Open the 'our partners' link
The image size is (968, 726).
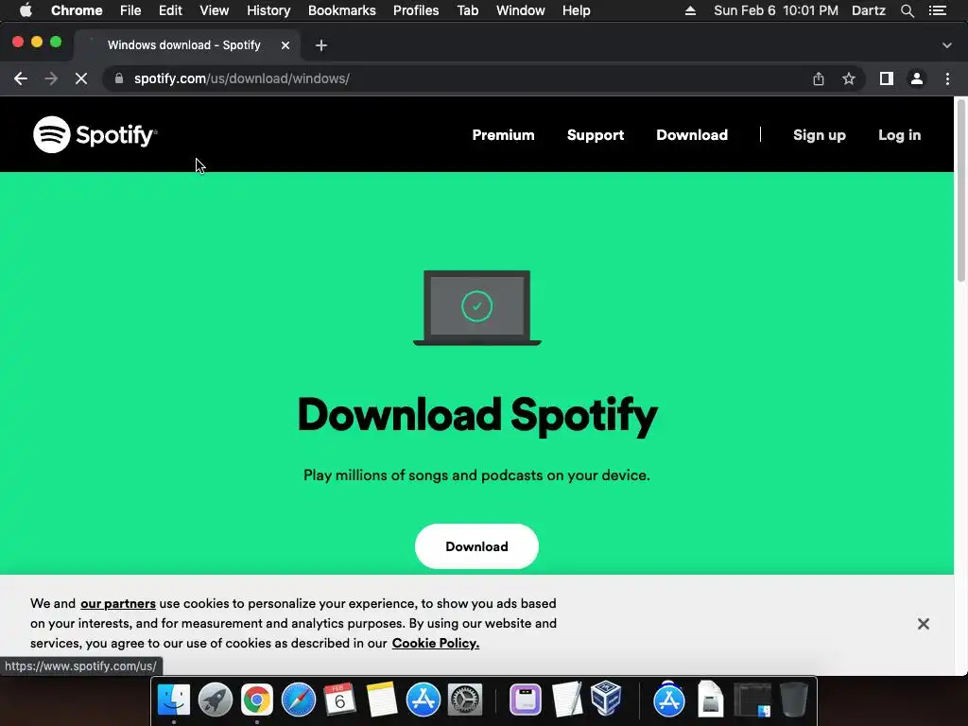pyautogui.click(x=118, y=603)
